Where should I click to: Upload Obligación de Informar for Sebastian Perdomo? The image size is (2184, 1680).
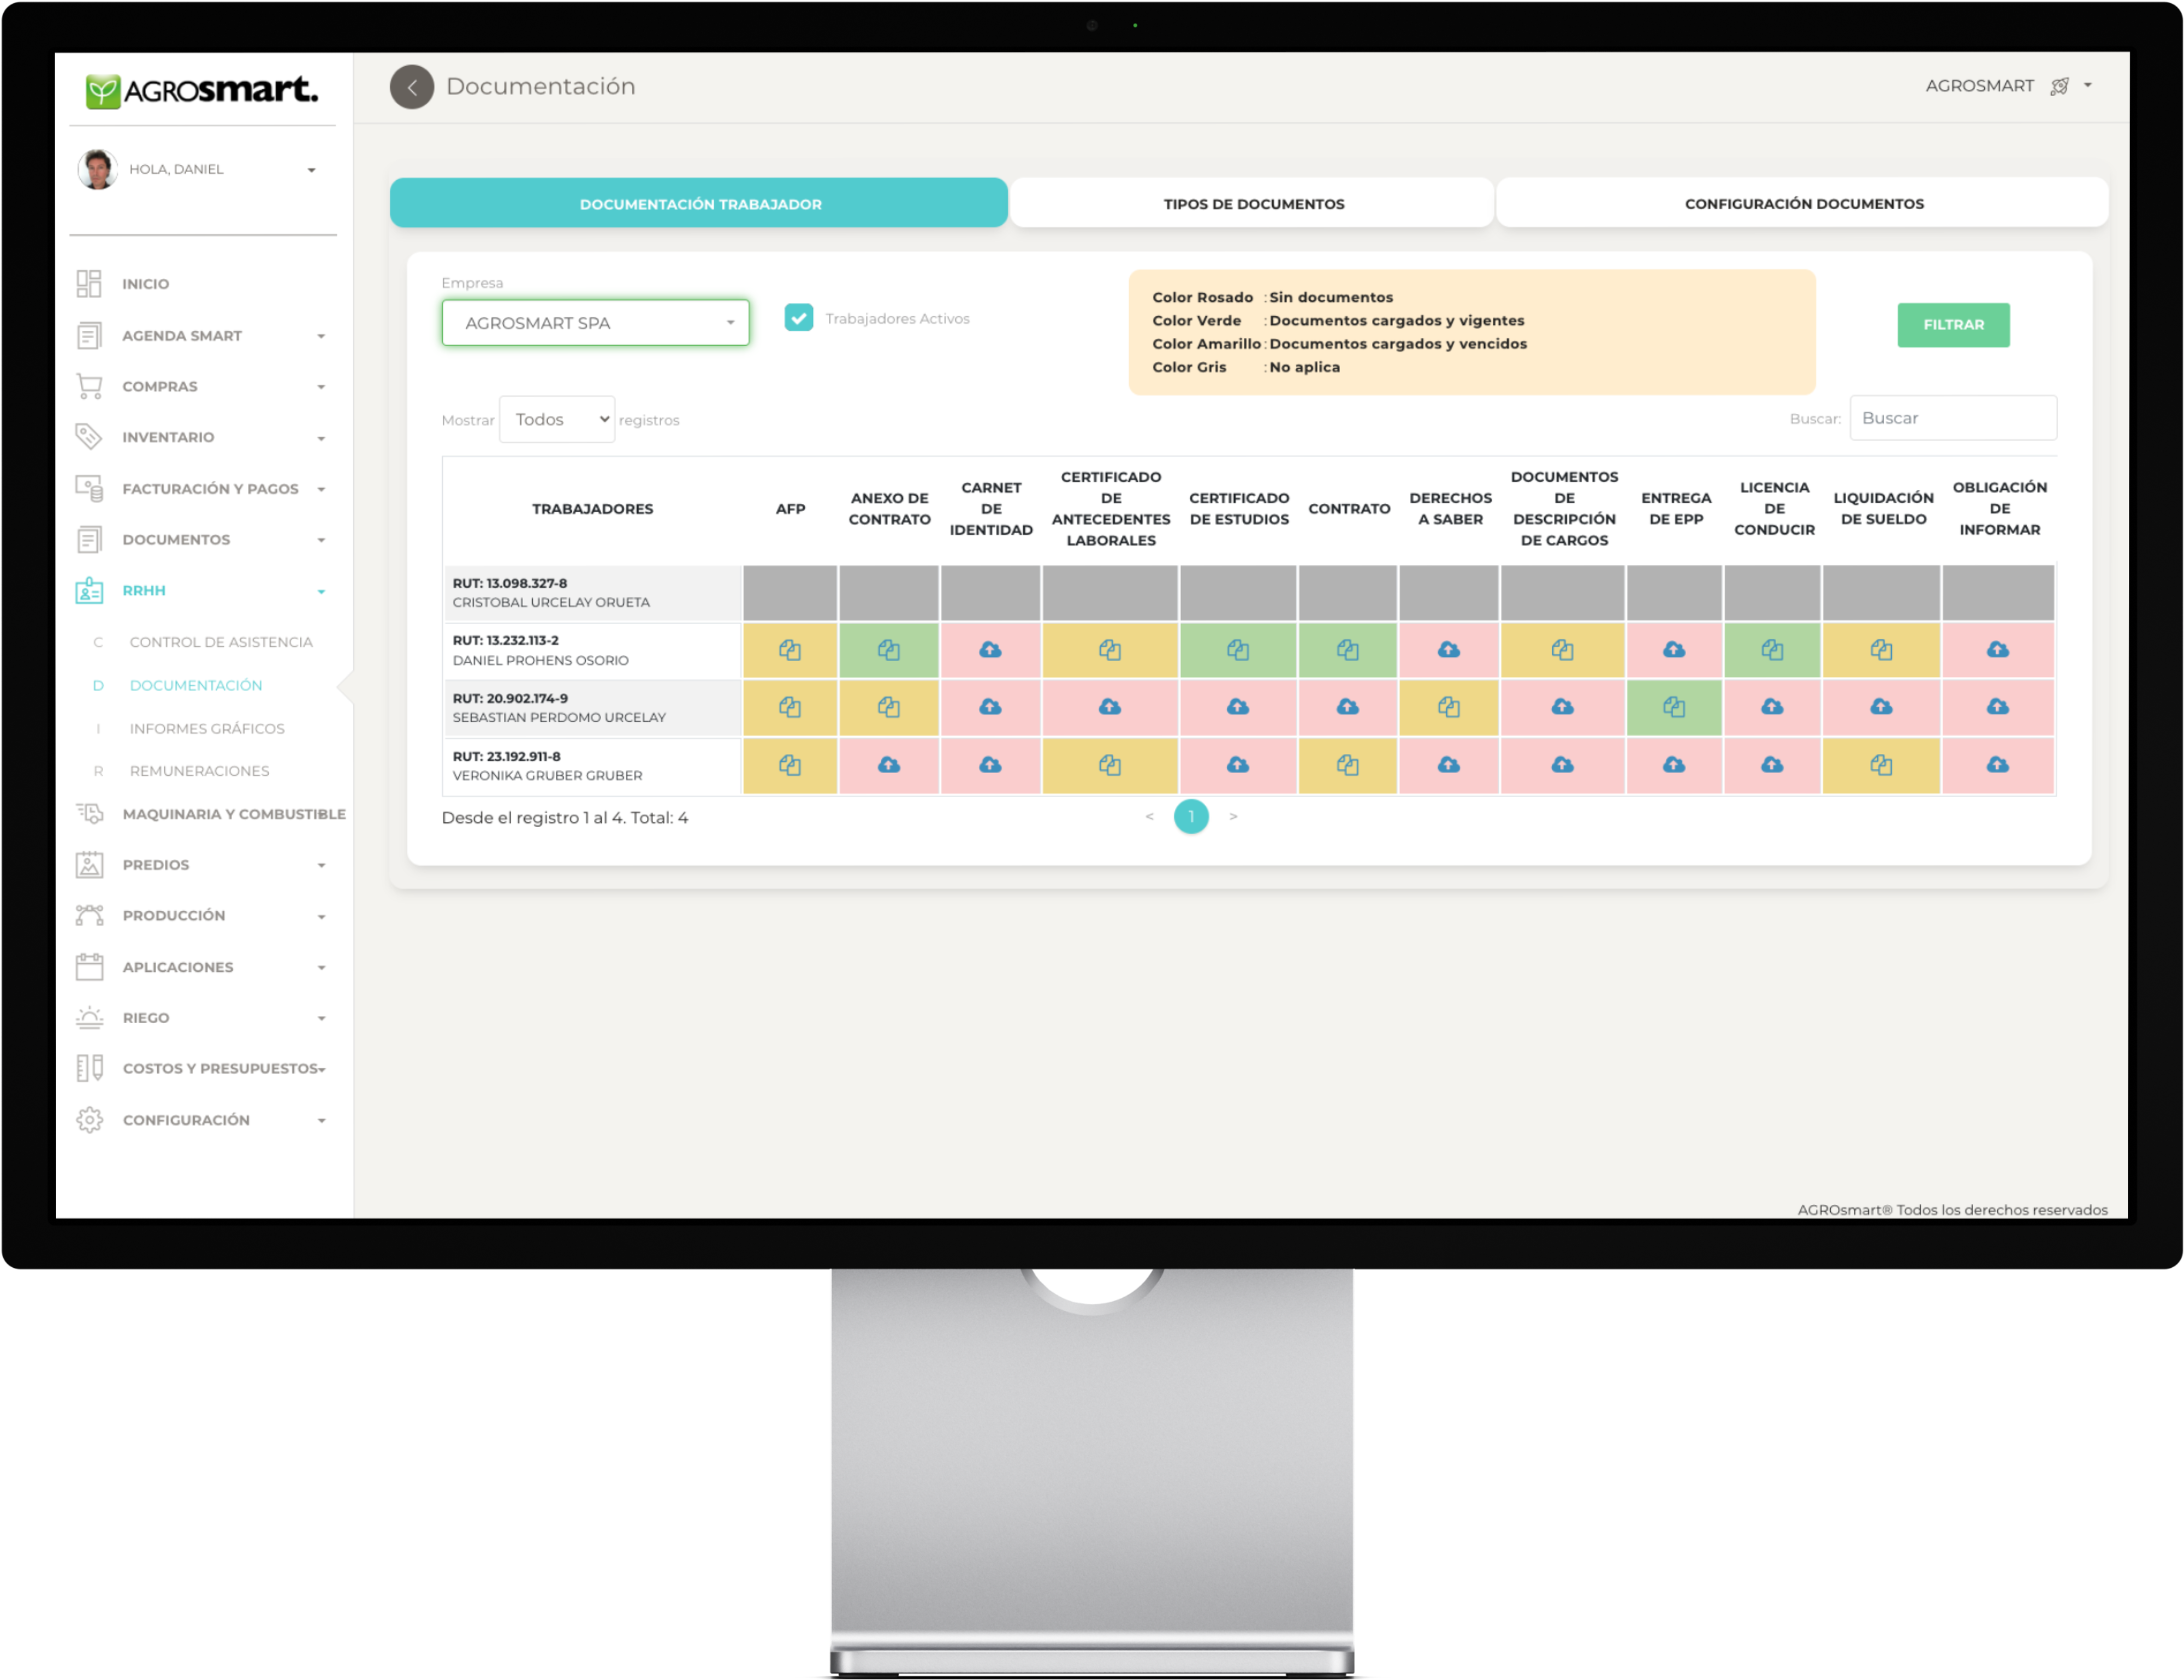click(x=1997, y=707)
